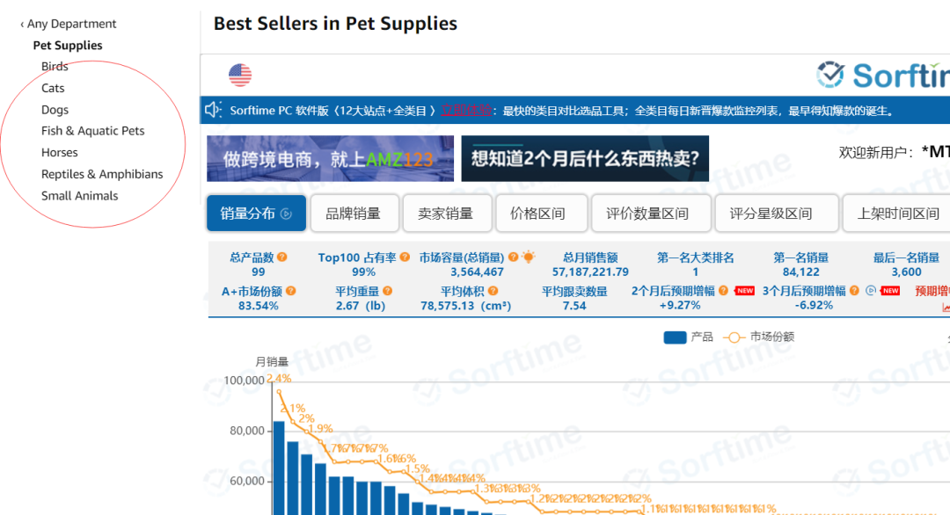Switch to the 价格区间 tab

pyautogui.click(x=537, y=213)
